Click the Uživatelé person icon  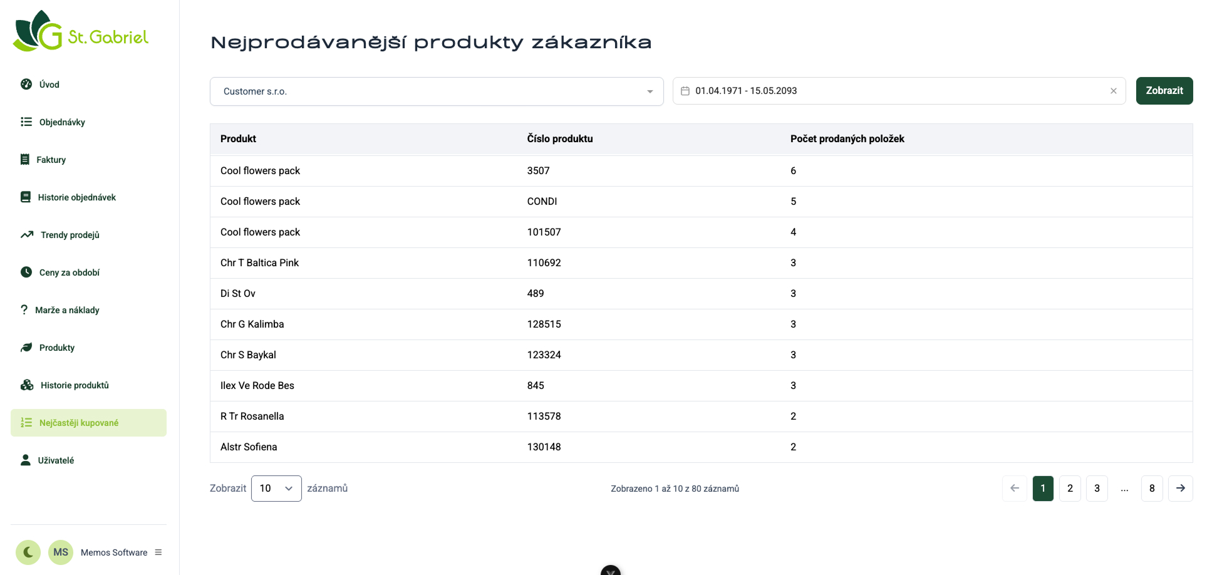pyautogui.click(x=26, y=460)
